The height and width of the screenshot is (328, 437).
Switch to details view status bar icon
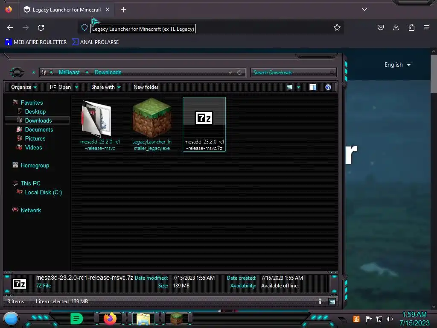(320, 301)
